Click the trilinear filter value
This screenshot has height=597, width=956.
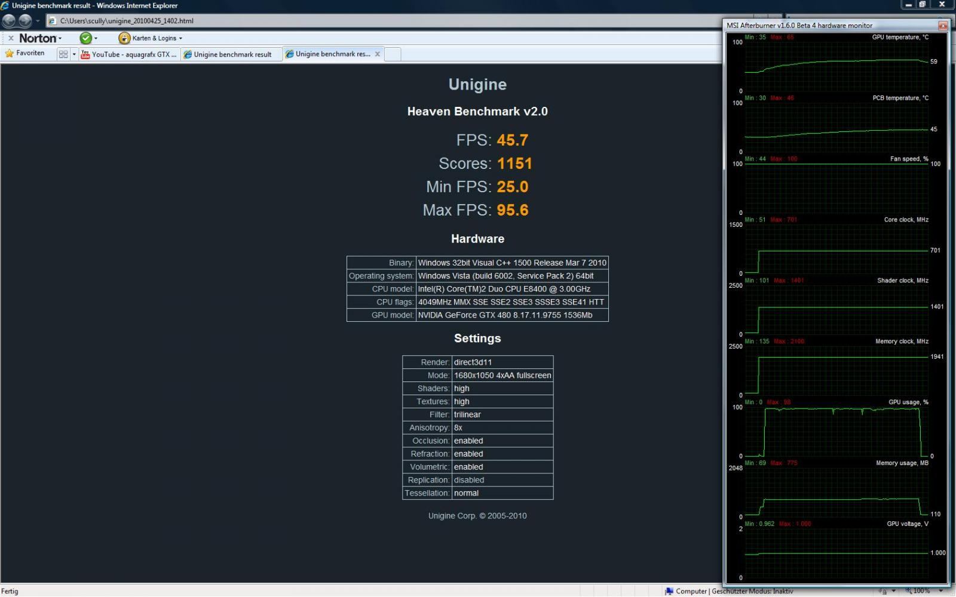502,415
